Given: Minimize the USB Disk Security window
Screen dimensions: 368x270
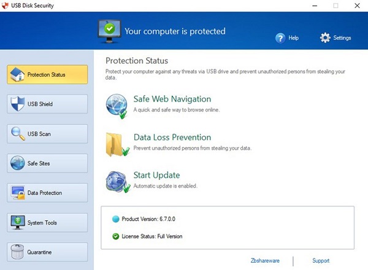Looking at the screenshot, I should click(315, 6).
